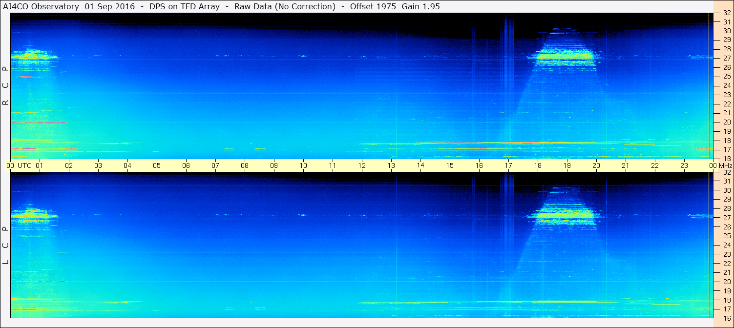Click the 23 MHz label on the RCP scale
734x328 pixels.
tap(727, 95)
